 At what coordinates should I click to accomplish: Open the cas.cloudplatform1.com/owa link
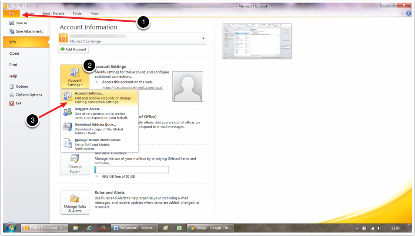point(132,87)
